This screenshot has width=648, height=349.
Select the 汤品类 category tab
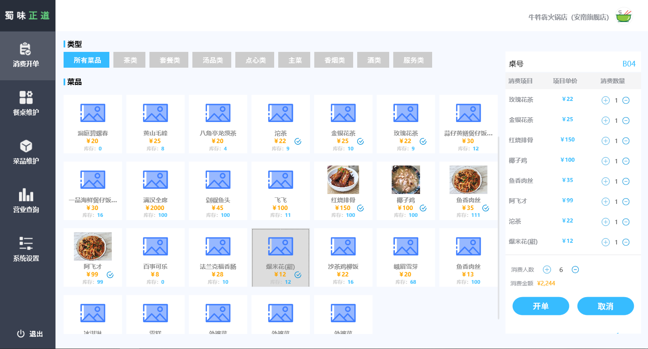(x=212, y=60)
